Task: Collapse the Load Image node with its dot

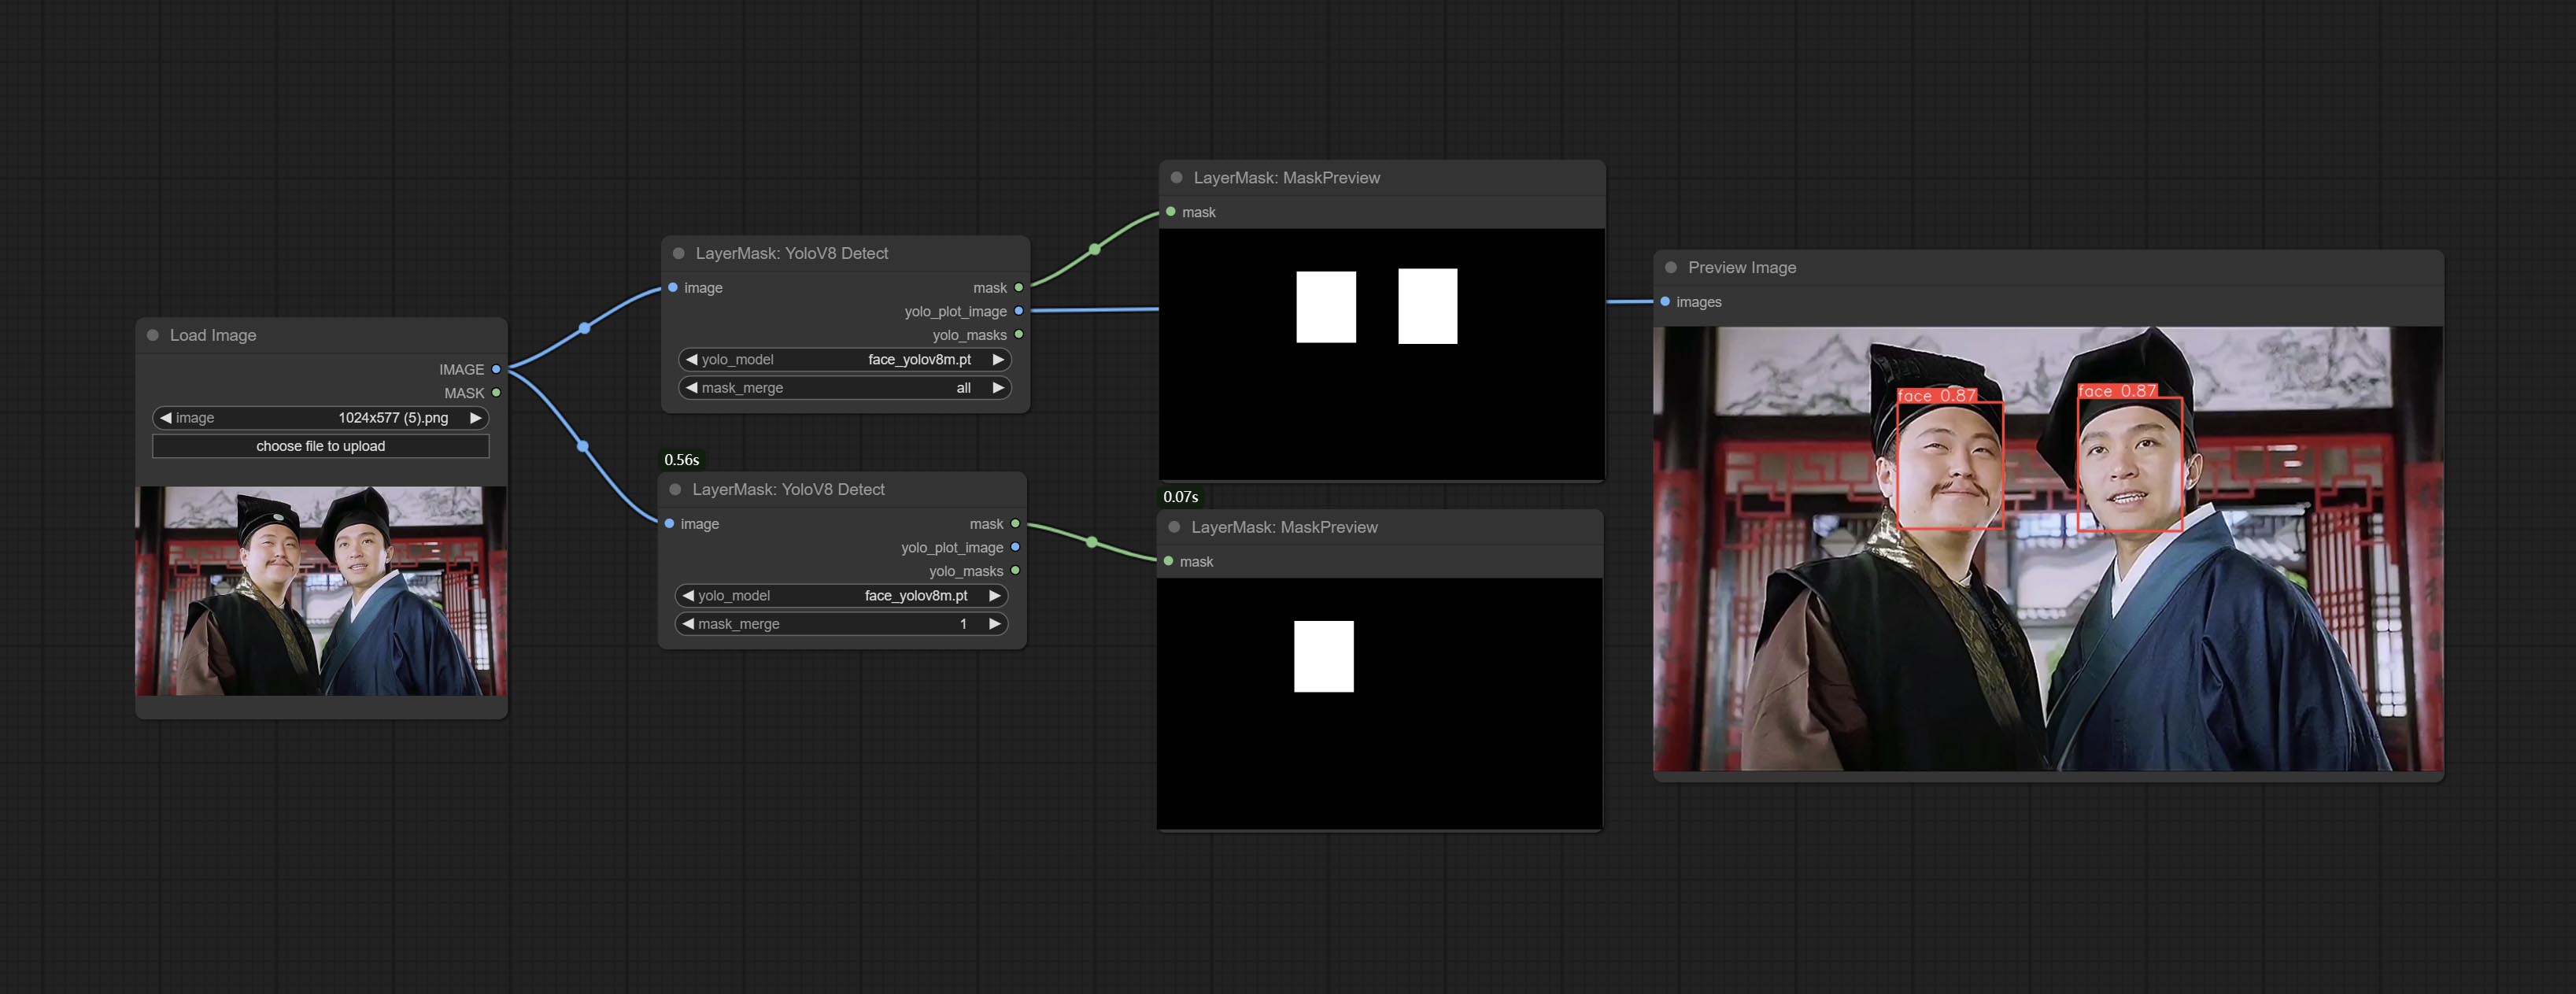Action: tap(153, 335)
